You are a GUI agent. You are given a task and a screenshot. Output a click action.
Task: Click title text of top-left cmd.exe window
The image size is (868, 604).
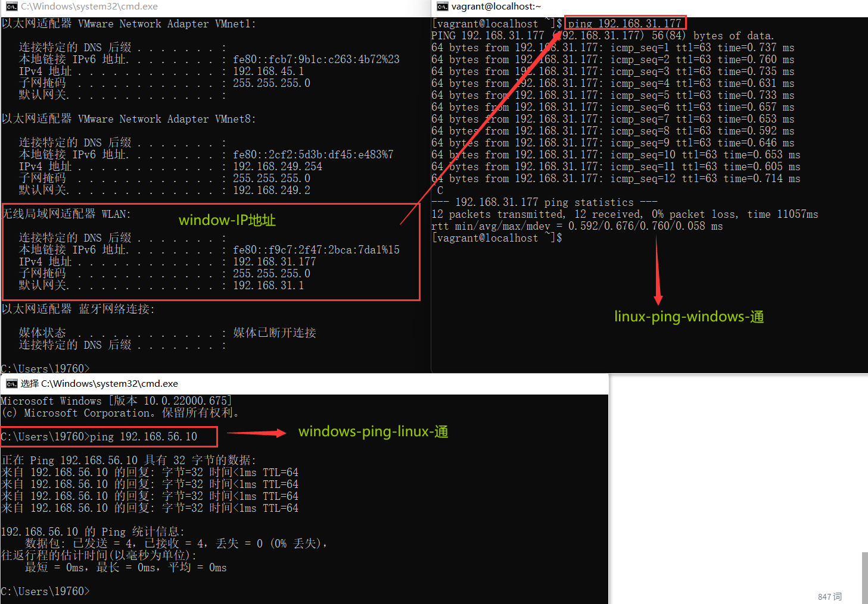click(89, 7)
